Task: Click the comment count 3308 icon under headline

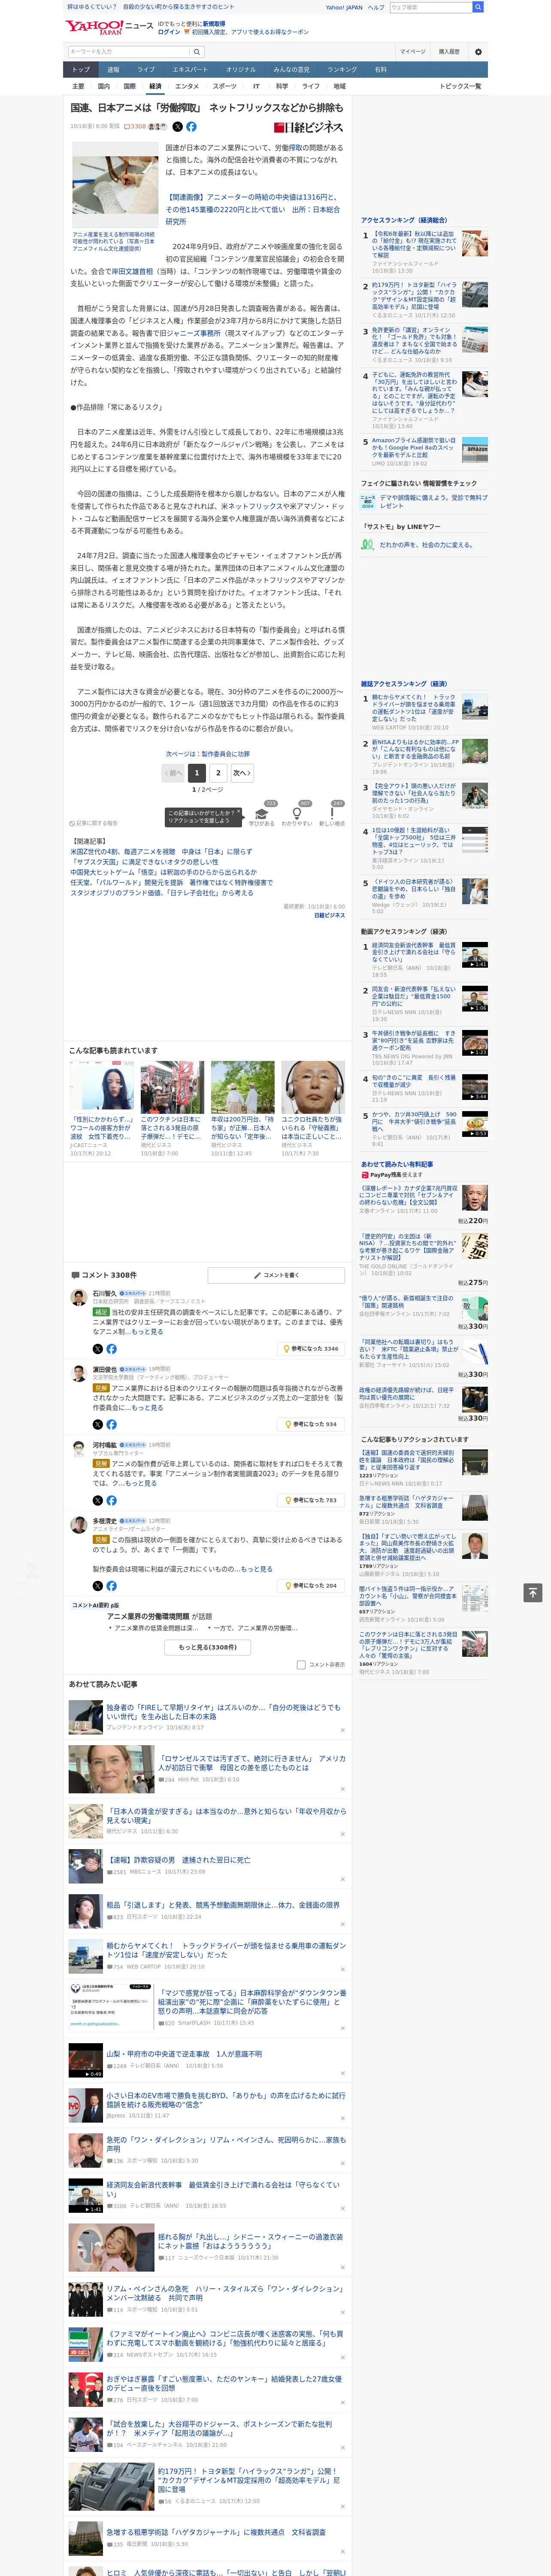Action: [136, 127]
